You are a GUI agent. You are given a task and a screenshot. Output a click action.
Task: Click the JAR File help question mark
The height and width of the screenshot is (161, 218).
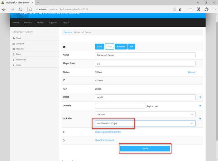[x=200, y=119]
